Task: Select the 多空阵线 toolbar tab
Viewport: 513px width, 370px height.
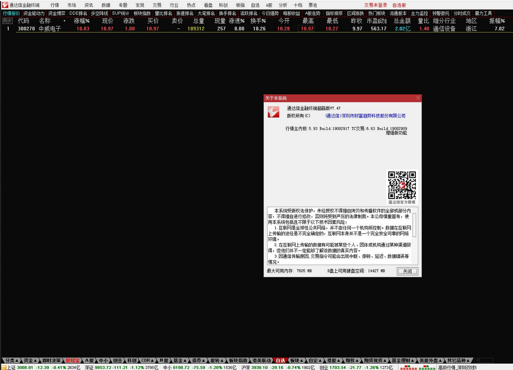Action: click(x=99, y=13)
